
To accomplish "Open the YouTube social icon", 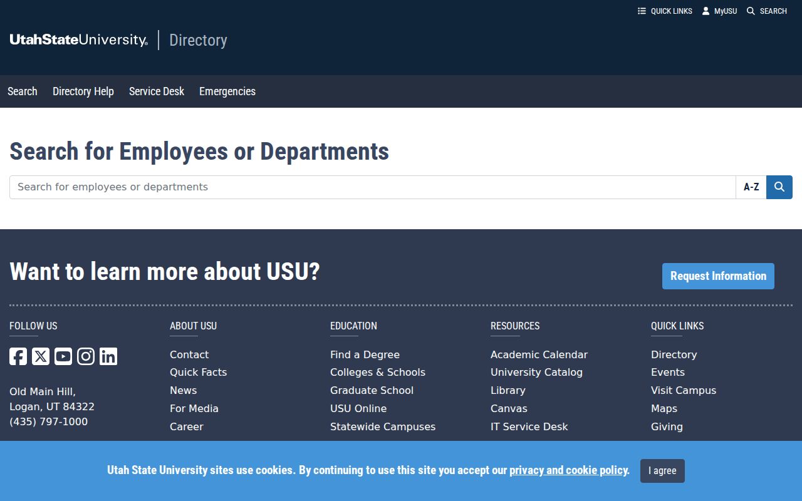I will coord(63,356).
